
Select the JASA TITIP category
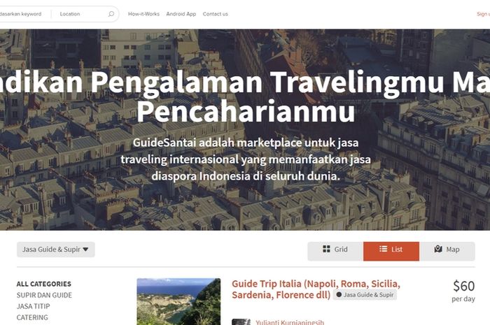click(33, 306)
